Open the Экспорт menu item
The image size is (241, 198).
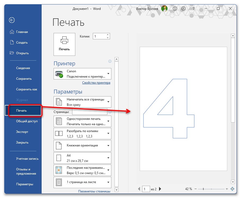(22, 132)
